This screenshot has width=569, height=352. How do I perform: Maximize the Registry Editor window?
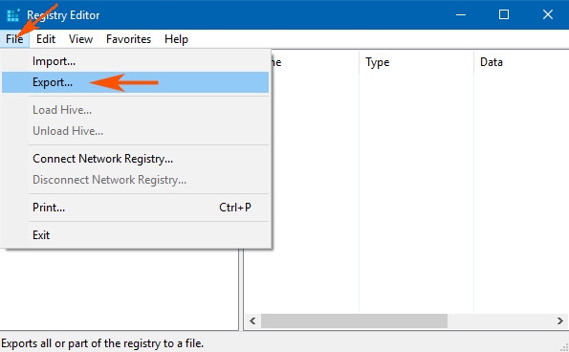click(x=504, y=15)
